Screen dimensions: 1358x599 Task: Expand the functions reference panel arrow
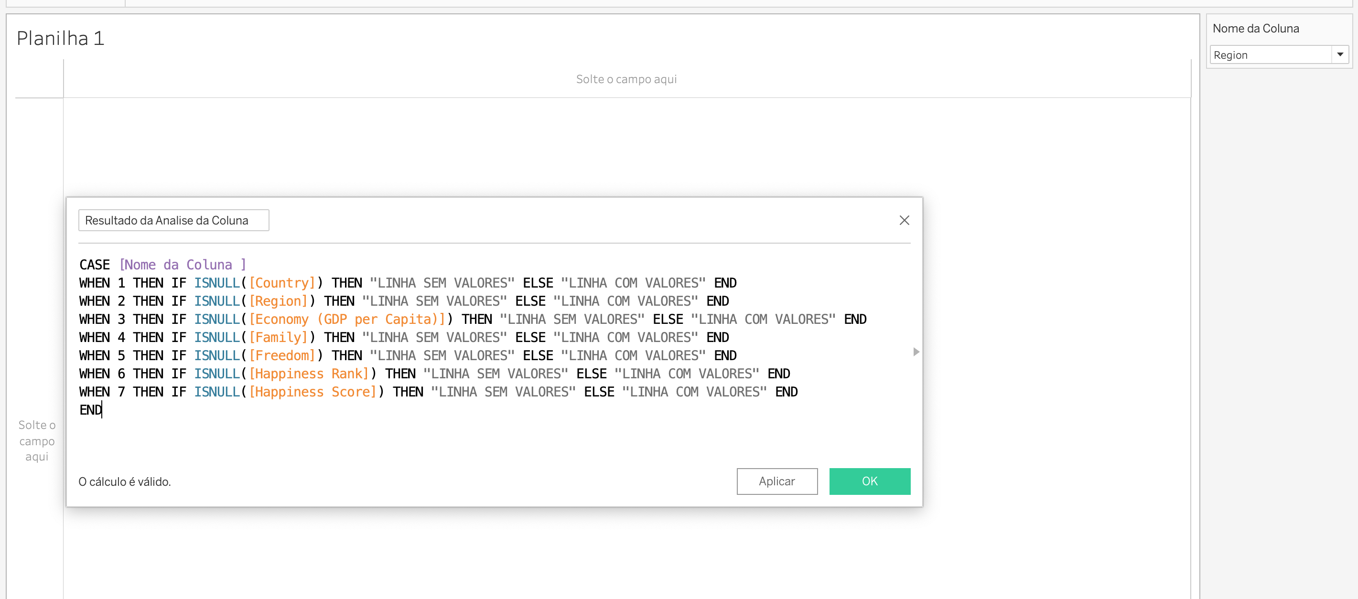pyautogui.click(x=915, y=352)
